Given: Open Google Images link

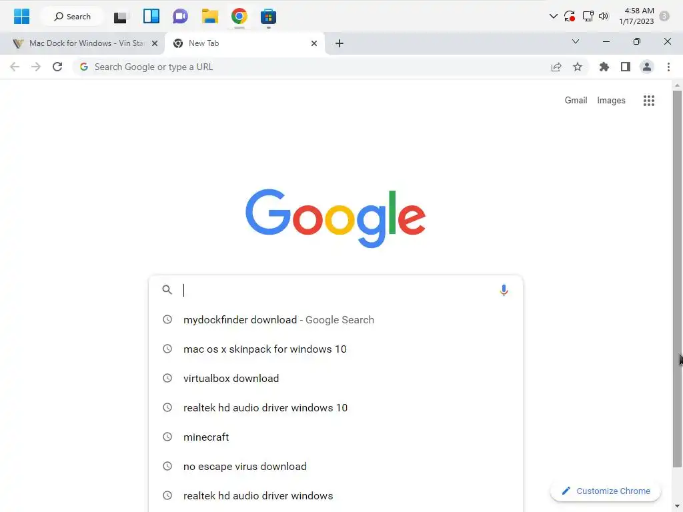Looking at the screenshot, I should tap(611, 101).
